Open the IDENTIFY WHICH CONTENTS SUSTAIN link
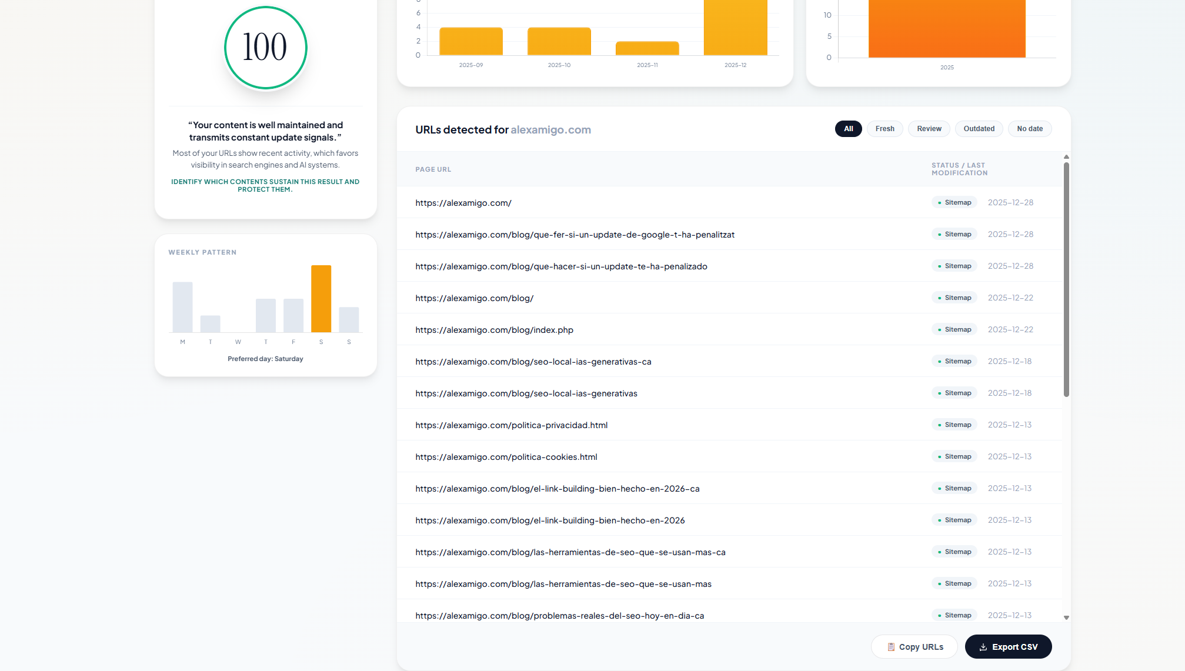 (265, 185)
